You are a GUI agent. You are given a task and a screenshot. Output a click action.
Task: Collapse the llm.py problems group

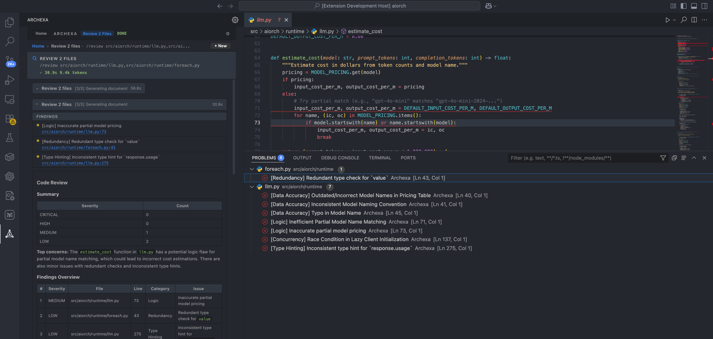pyautogui.click(x=252, y=187)
